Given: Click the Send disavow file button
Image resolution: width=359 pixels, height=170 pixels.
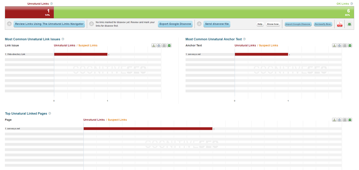Looking at the screenshot, I should (217, 24).
